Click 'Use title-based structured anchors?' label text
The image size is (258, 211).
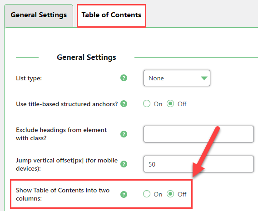pyautogui.click(x=67, y=104)
